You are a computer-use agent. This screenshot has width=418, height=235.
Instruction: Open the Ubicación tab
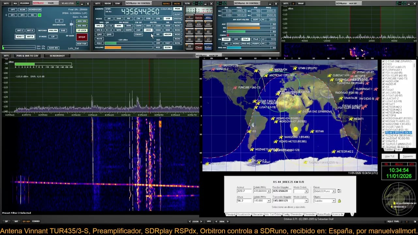coord(258,214)
